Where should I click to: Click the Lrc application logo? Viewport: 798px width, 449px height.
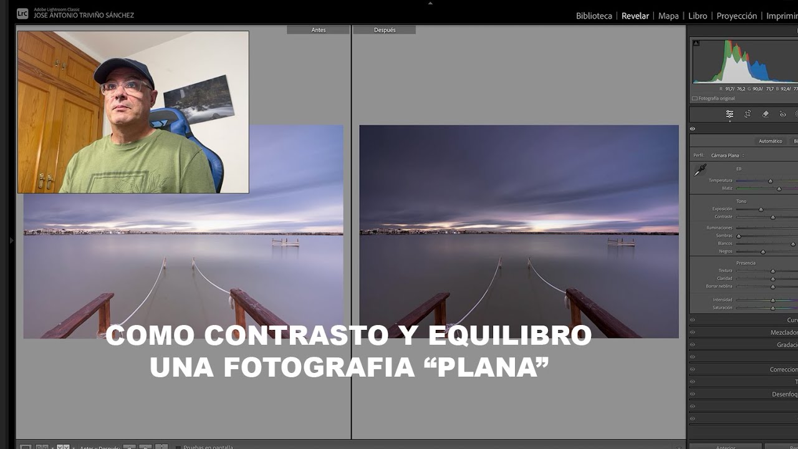22,13
